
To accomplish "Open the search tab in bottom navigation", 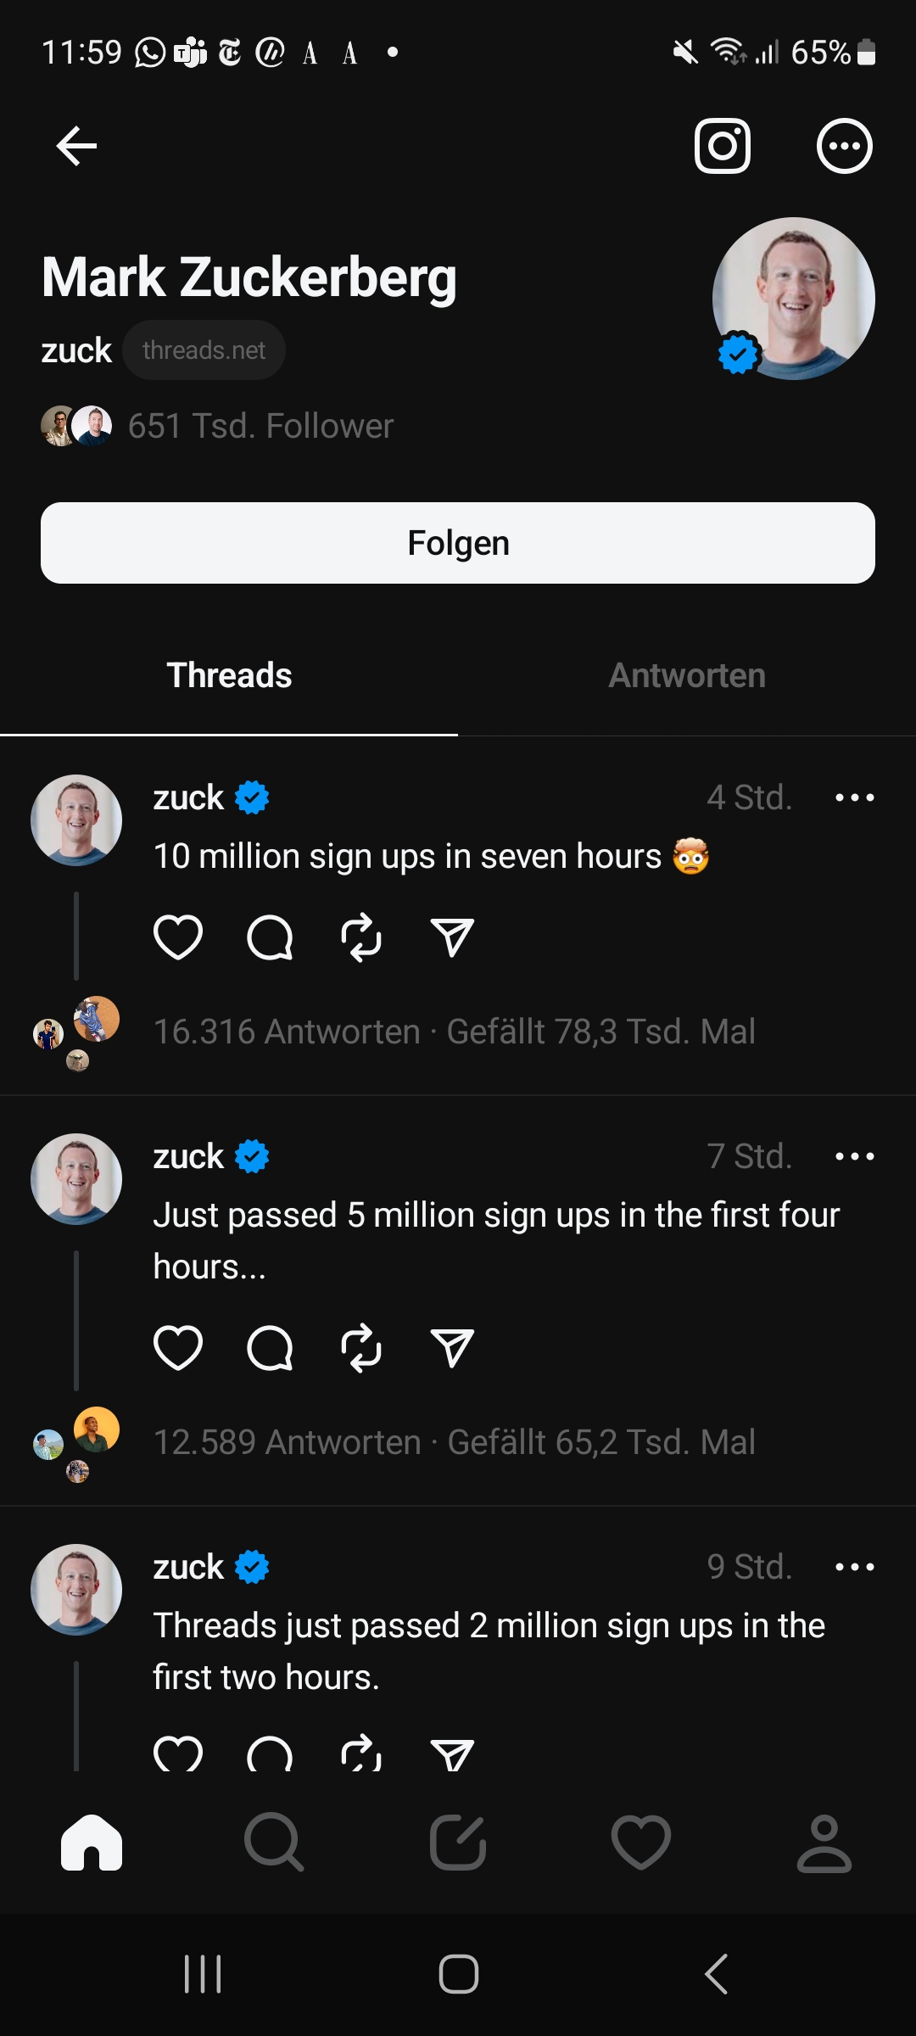I will tap(274, 1843).
